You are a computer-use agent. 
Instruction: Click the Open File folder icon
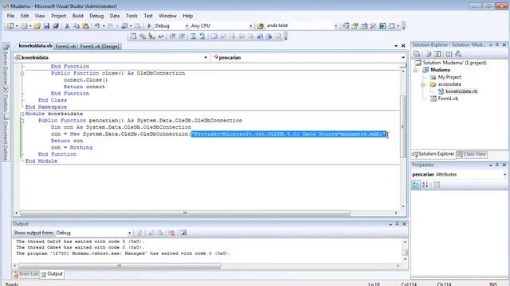(37, 25)
